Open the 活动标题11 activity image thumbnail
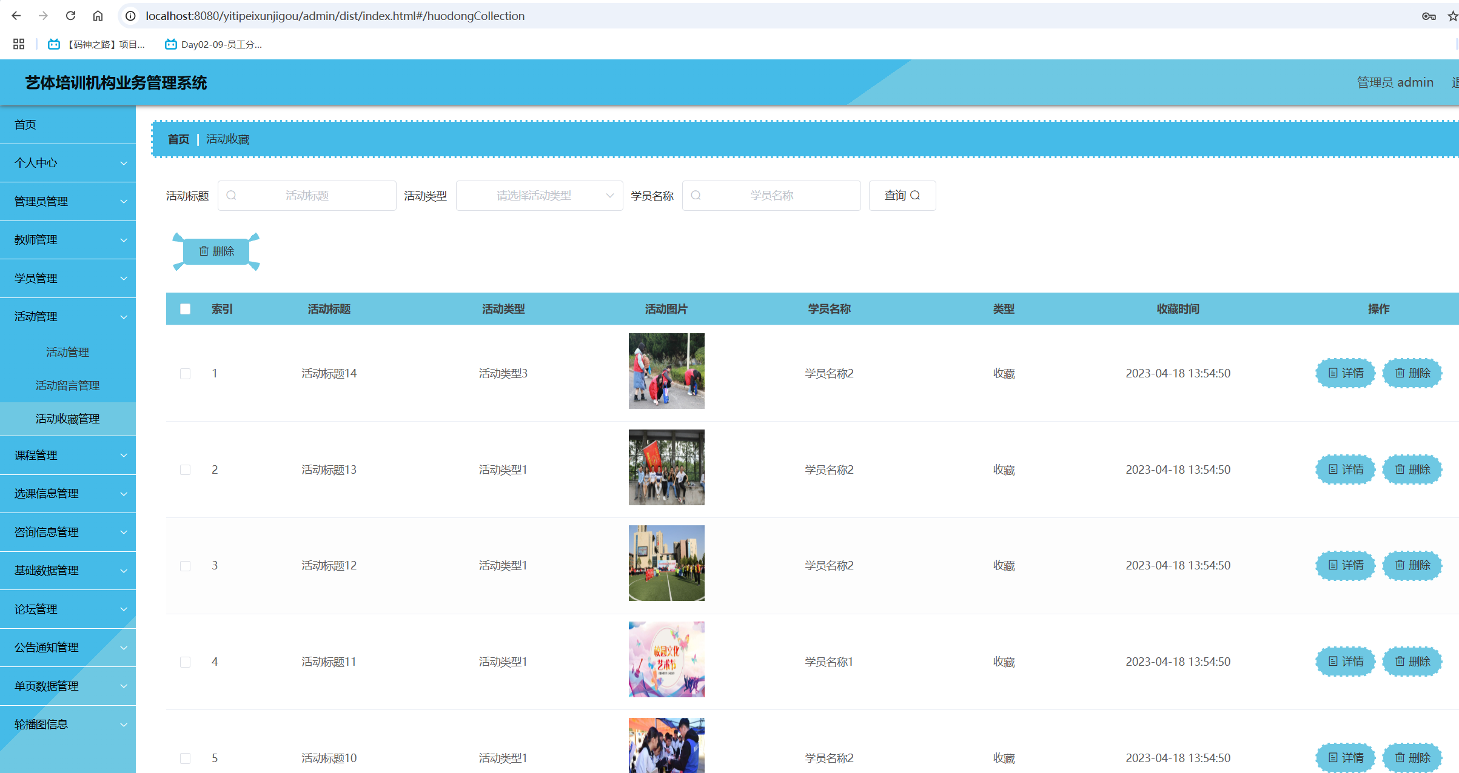This screenshot has width=1459, height=773. (x=666, y=659)
